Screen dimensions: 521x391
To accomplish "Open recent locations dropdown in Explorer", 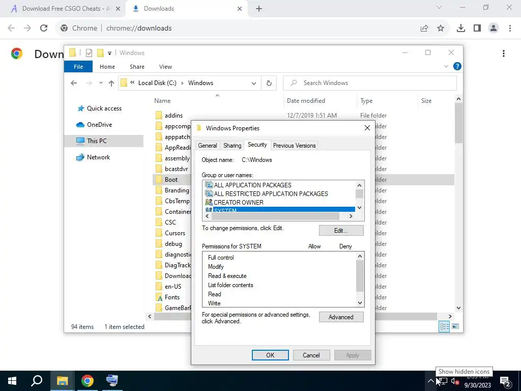I will 101,83.
